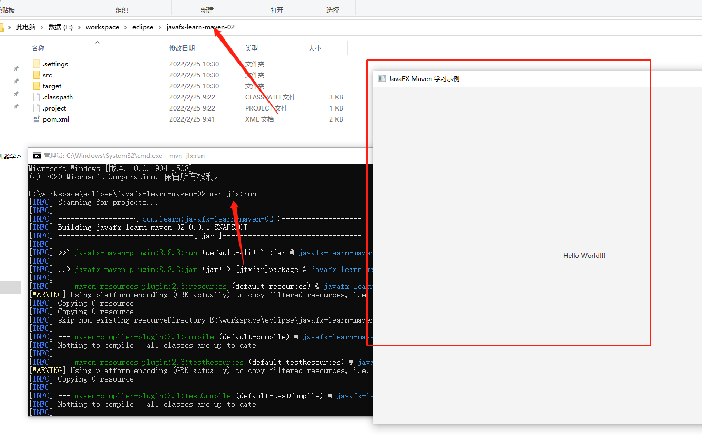Expand chevron after workspace breadcrumb

(126, 27)
